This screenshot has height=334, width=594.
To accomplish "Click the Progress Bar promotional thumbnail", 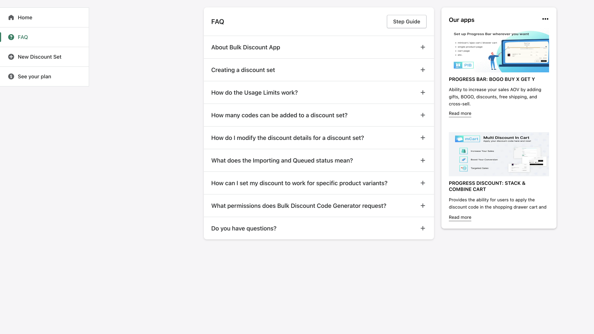I will click(499, 51).
